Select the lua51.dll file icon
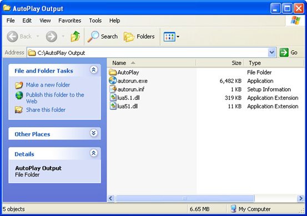307x216 pixels. pyautogui.click(x=113, y=106)
